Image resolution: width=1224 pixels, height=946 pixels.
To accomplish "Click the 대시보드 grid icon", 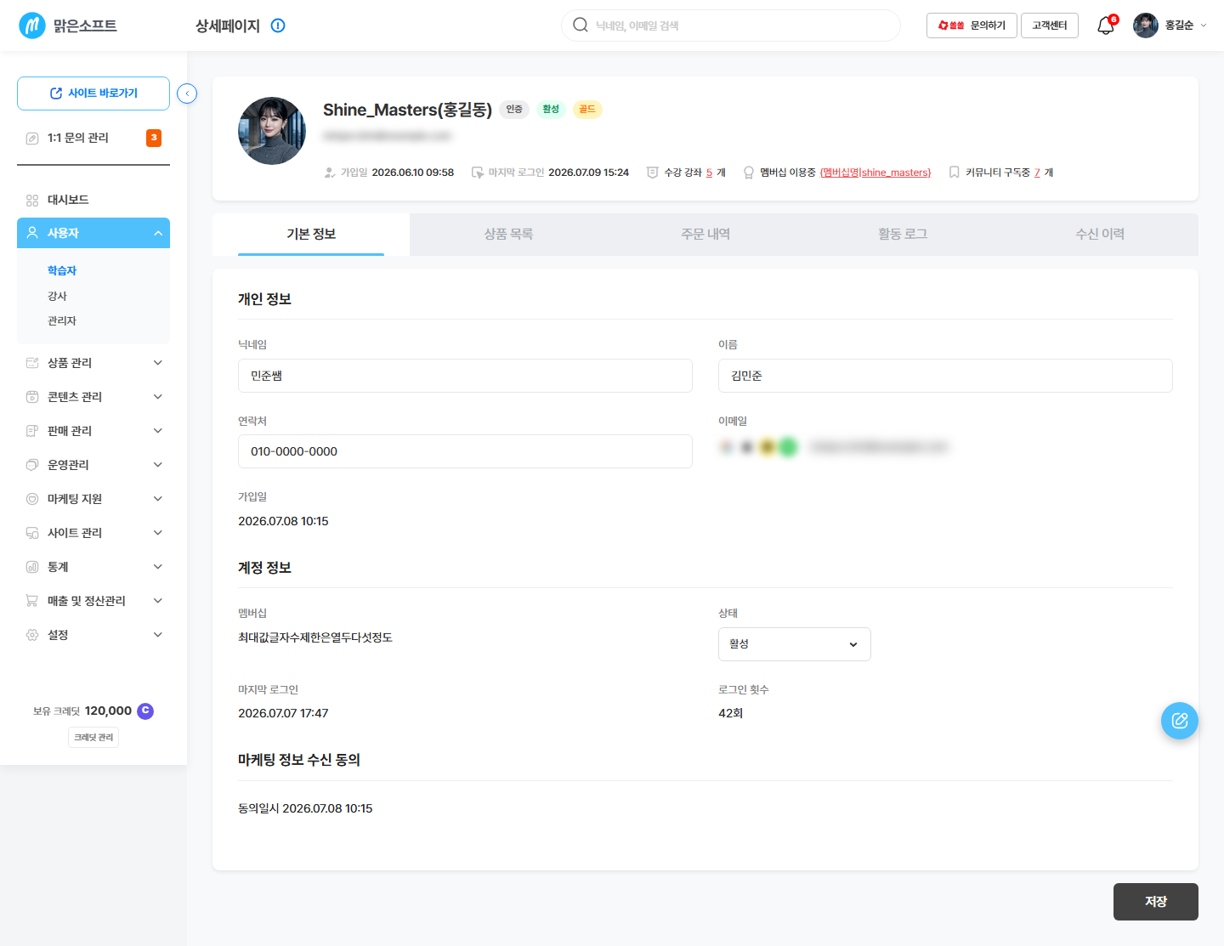I will [32, 200].
